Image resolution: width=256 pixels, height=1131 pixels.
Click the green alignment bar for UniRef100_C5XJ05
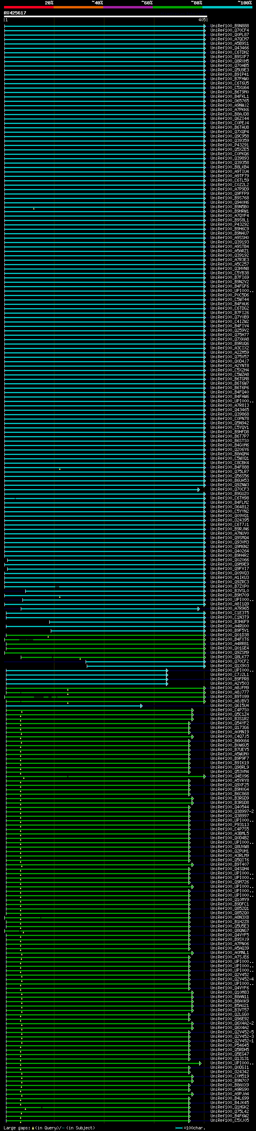click(x=98, y=1120)
